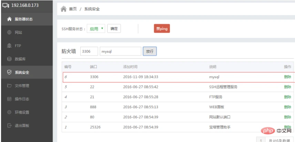The image size is (295, 142).
Task: Click the FTP icon in sidebar
Action: pos(9,46)
